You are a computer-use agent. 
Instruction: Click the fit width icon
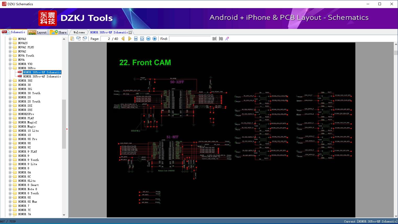pyautogui.click(x=136, y=39)
